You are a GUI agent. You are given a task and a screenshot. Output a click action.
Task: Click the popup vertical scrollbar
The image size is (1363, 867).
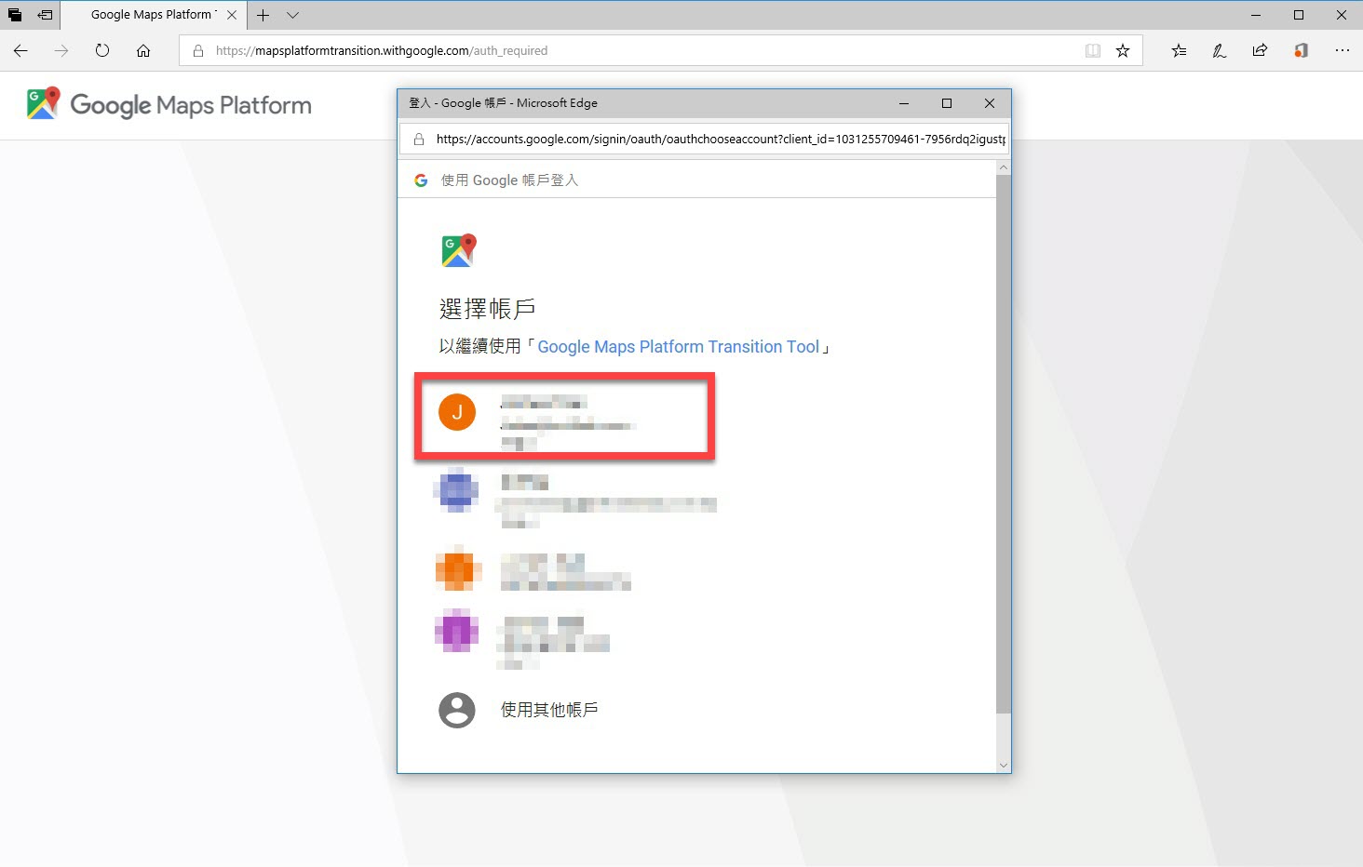(x=1004, y=445)
